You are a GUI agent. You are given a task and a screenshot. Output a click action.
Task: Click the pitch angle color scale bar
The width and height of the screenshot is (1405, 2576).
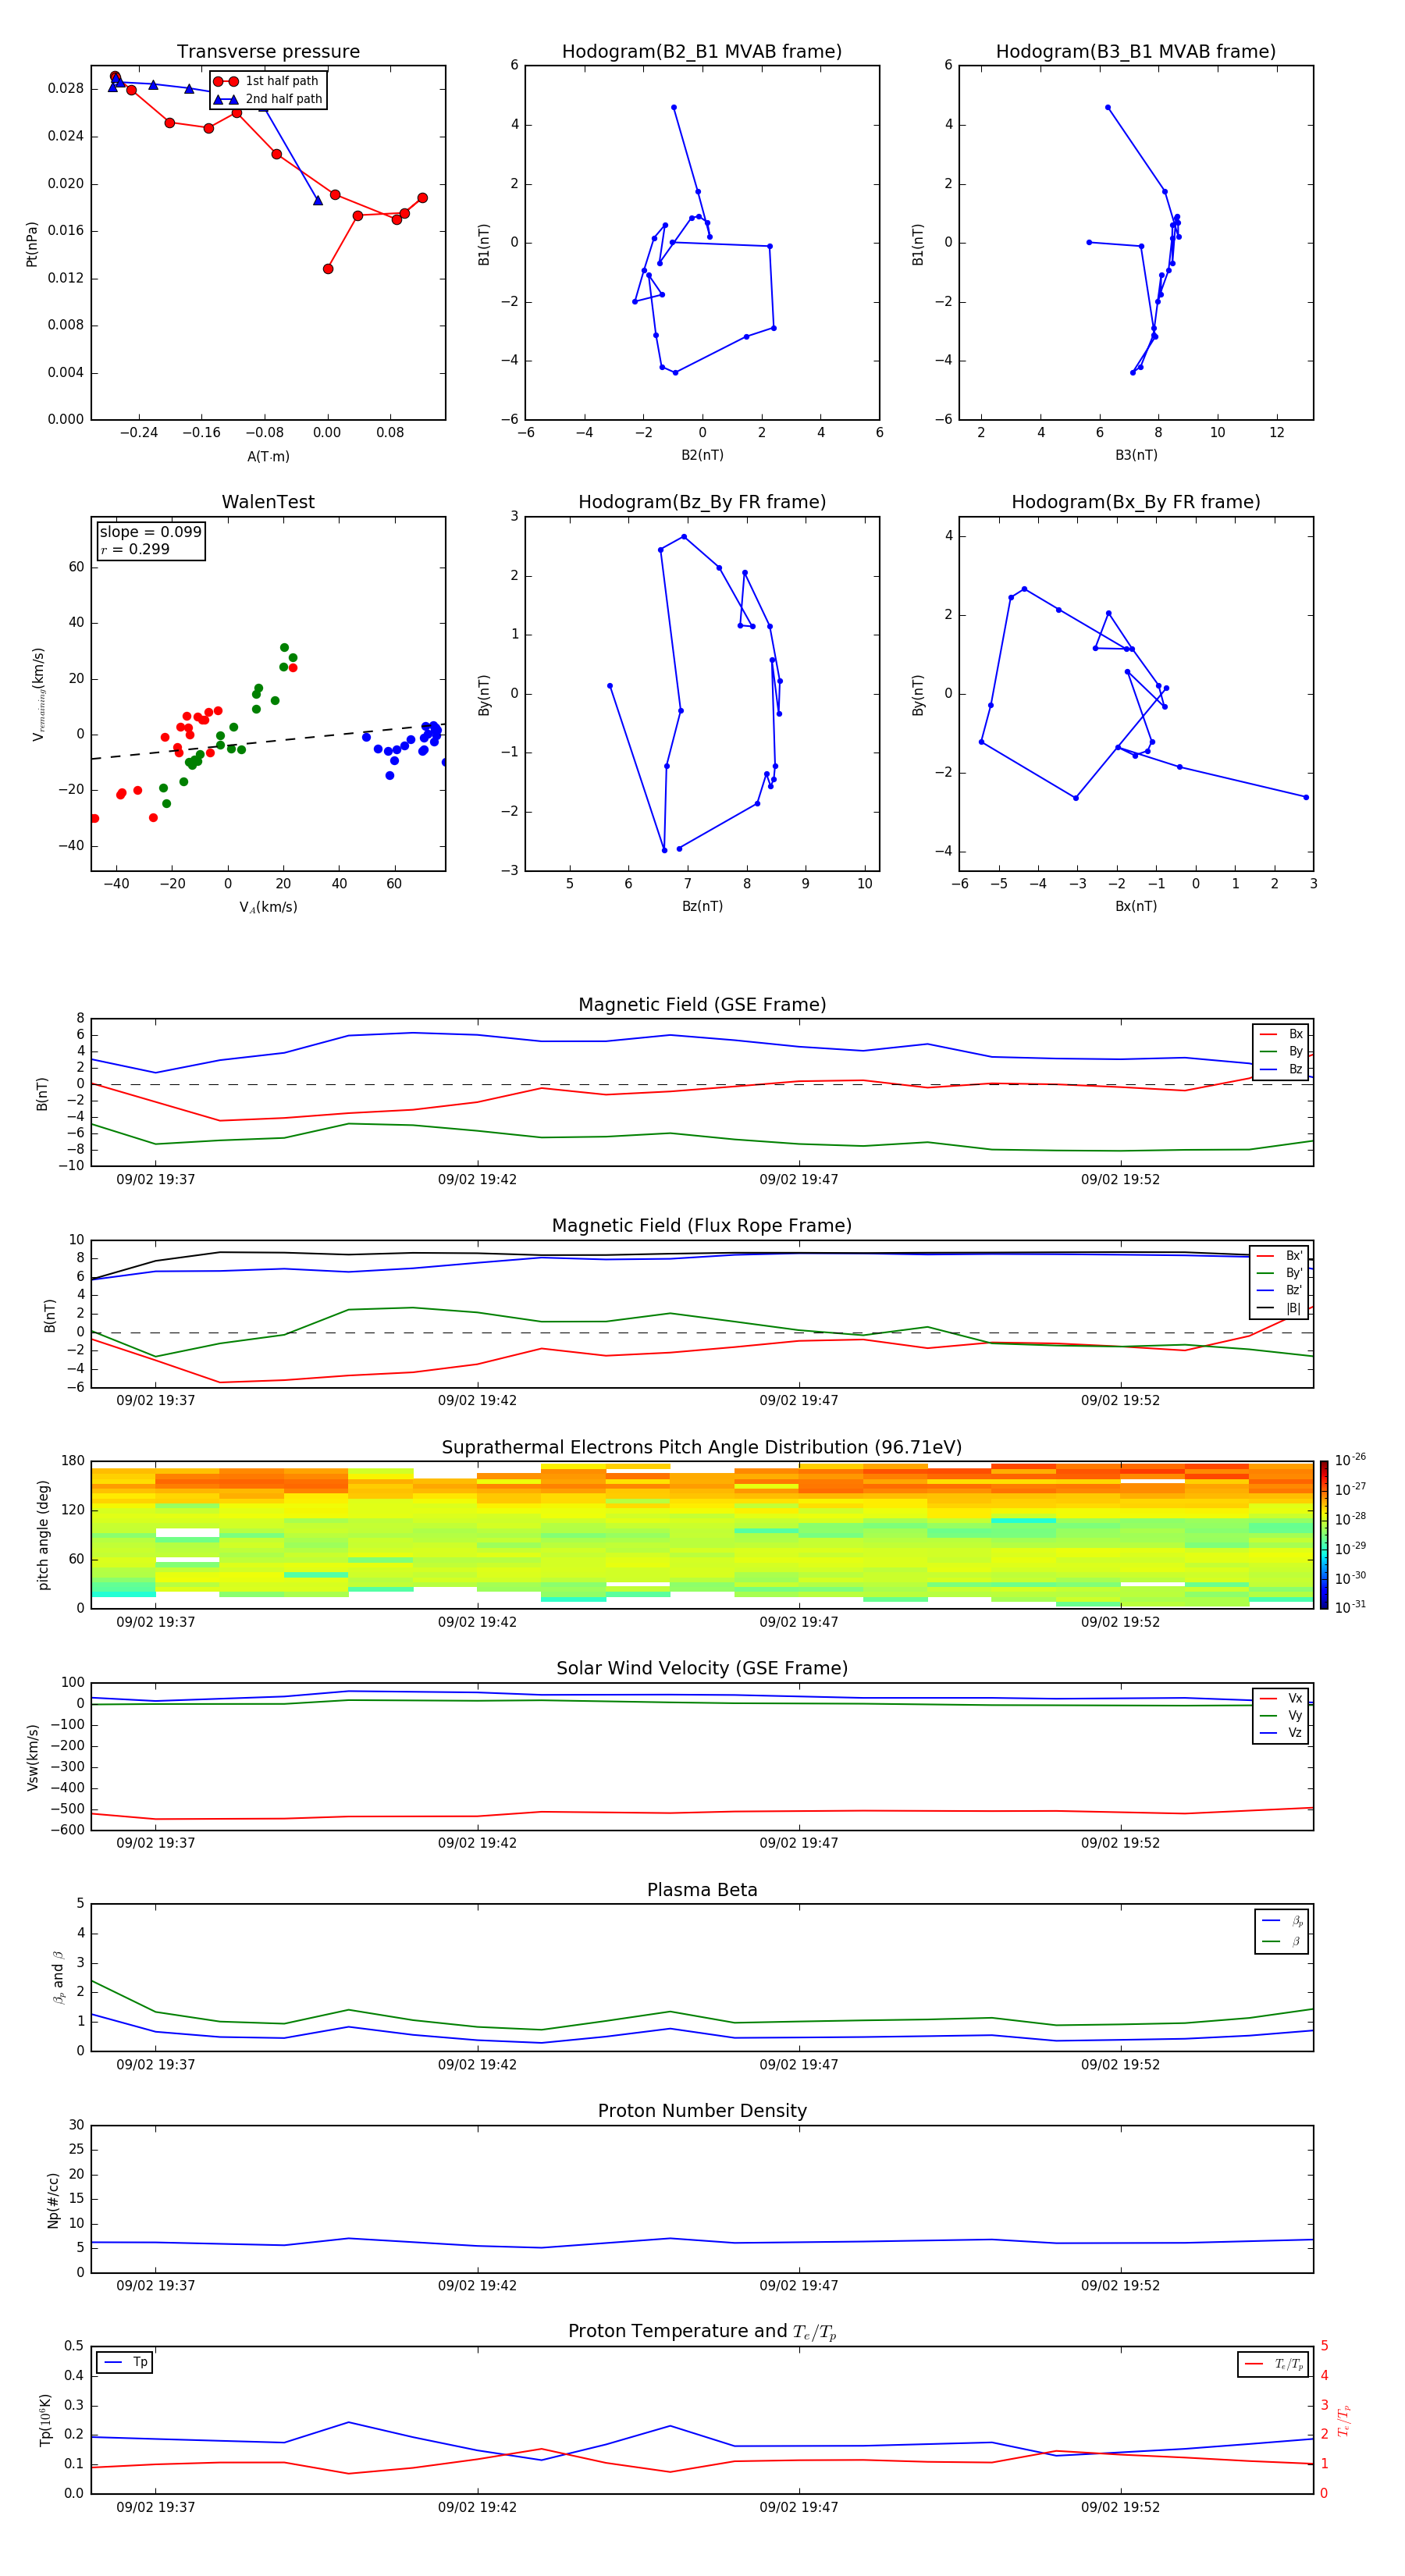point(1324,1535)
